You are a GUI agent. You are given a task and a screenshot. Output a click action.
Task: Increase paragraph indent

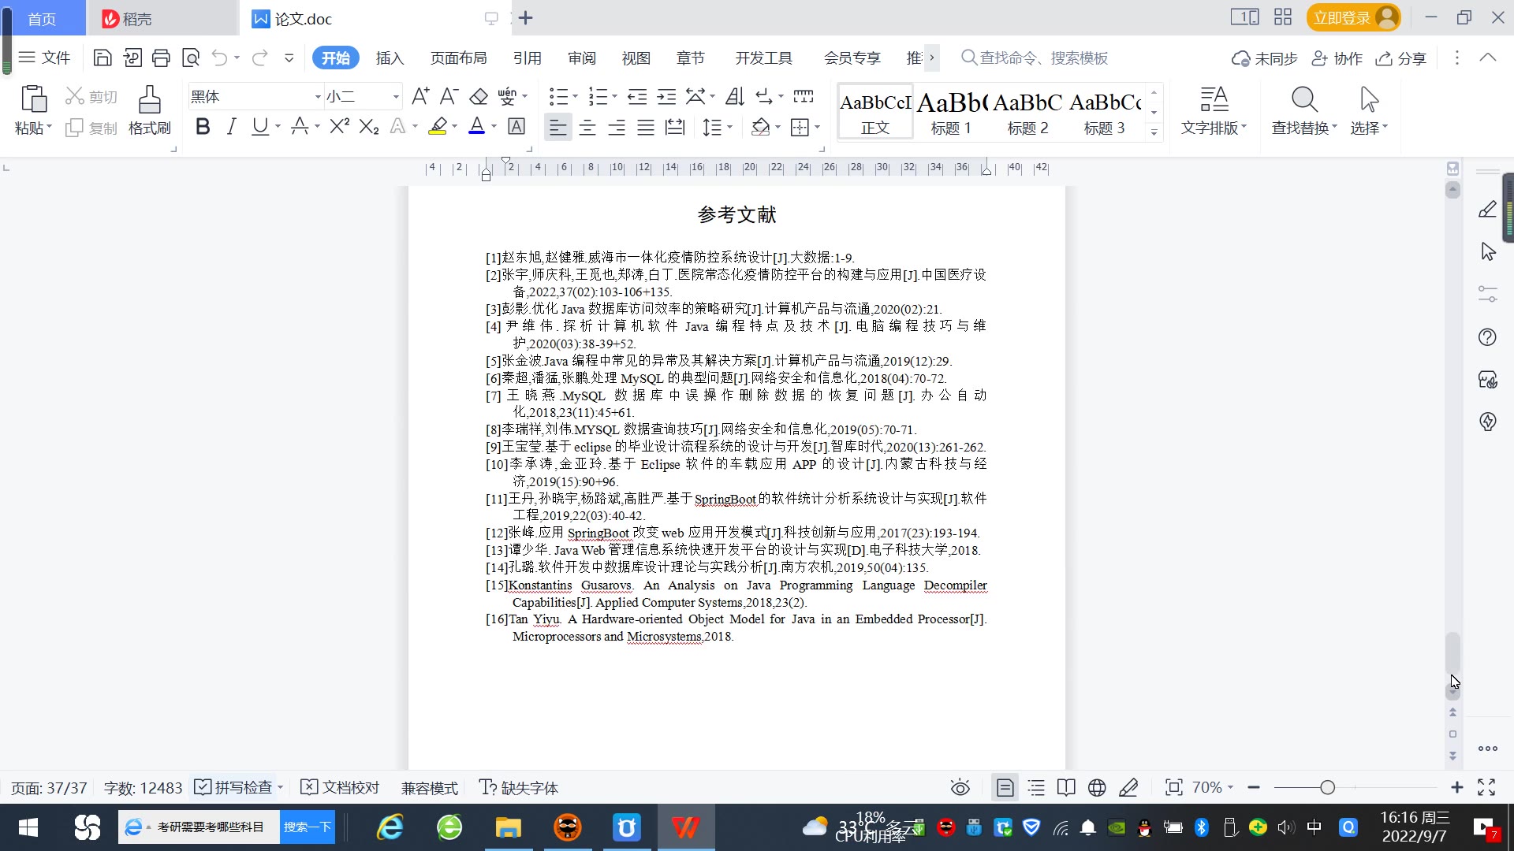667,96
